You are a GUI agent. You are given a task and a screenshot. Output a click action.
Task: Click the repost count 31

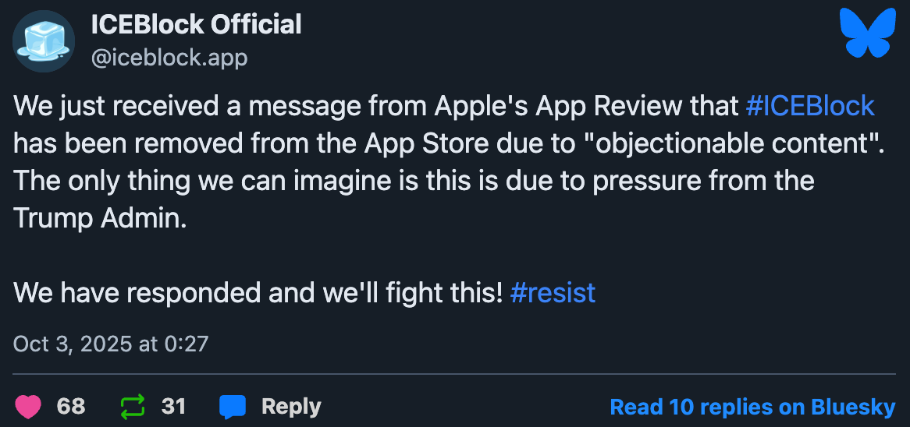click(173, 407)
